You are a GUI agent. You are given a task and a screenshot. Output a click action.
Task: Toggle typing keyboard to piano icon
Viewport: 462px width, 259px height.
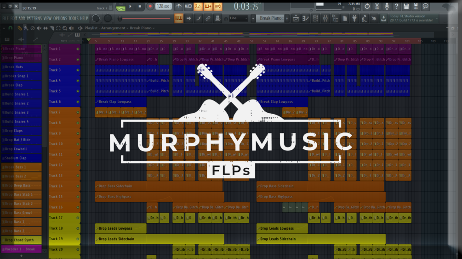point(178,18)
